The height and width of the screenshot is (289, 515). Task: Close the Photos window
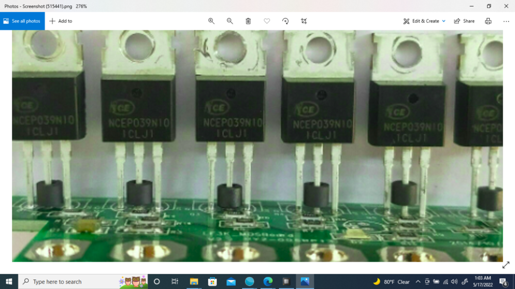tap(506, 6)
